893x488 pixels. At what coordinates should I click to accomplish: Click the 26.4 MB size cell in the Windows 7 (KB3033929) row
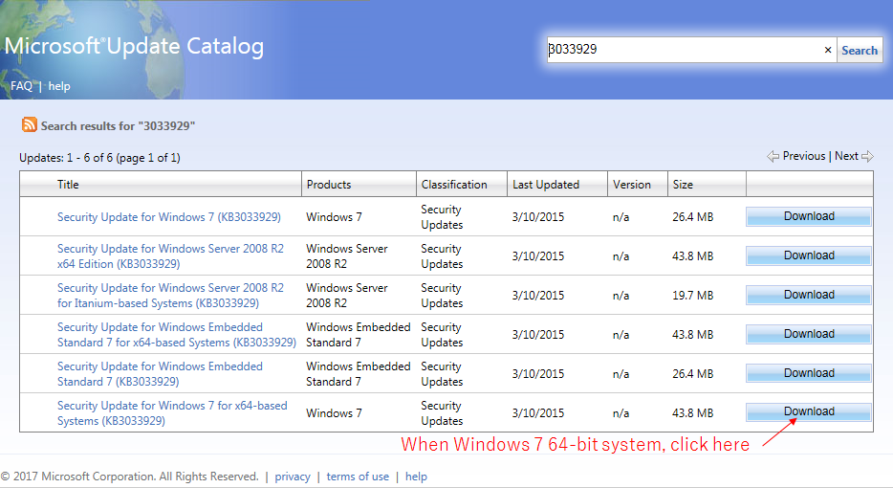click(692, 217)
